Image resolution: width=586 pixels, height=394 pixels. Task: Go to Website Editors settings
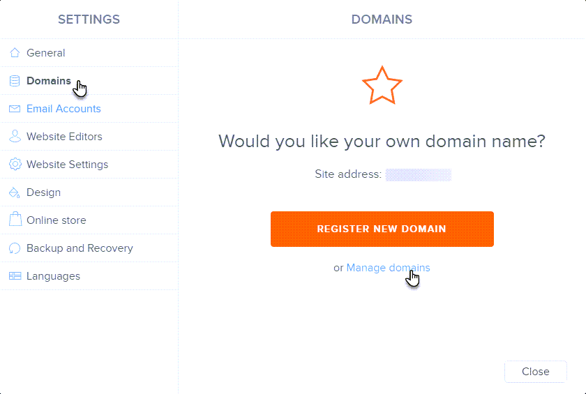64,137
